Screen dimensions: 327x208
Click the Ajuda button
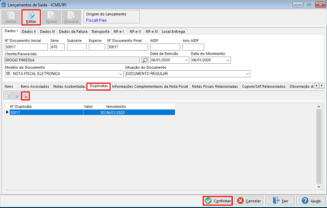311,201
